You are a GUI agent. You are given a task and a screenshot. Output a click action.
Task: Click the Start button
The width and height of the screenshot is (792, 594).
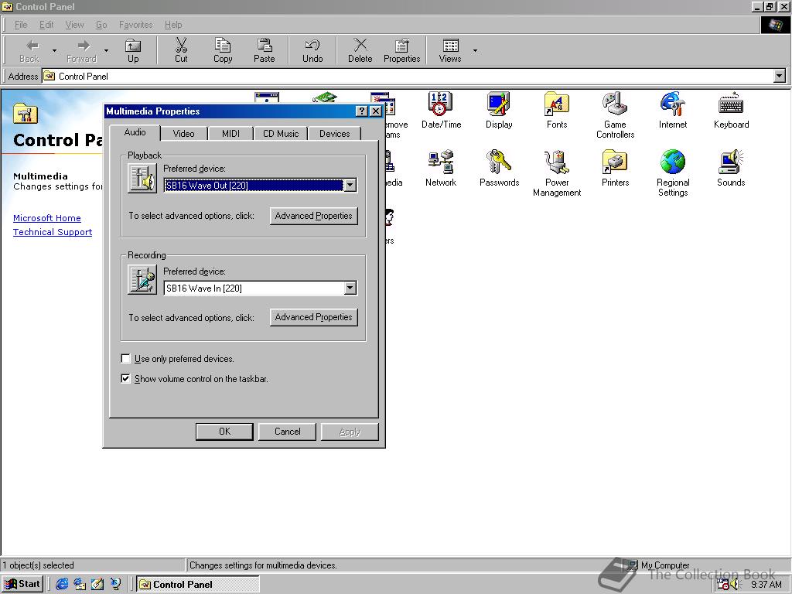click(x=22, y=584)
